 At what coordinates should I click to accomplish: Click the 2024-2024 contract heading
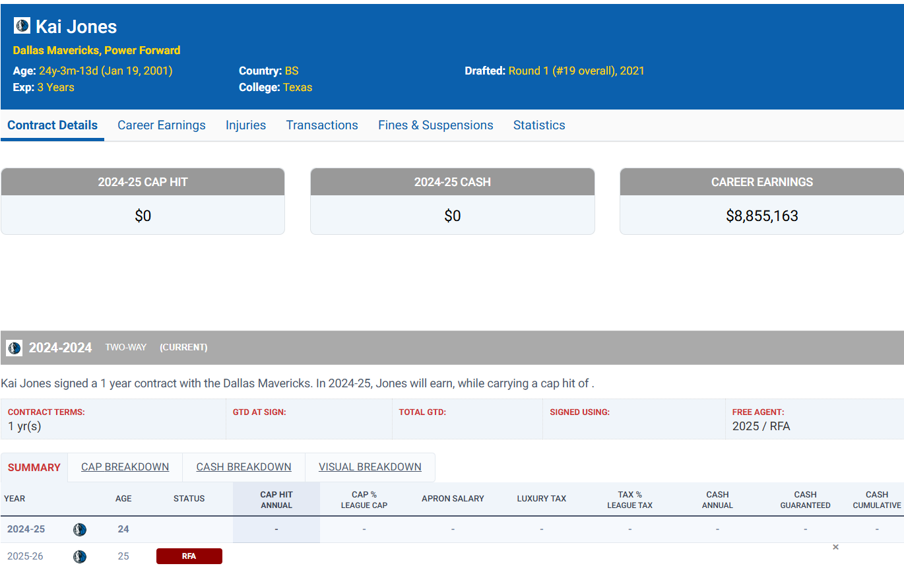[x=60, y=348]
